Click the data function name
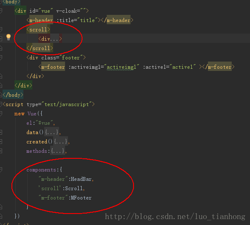The image size is (250, 225). 32,132
